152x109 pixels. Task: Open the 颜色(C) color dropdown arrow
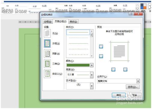pos(92,65)
